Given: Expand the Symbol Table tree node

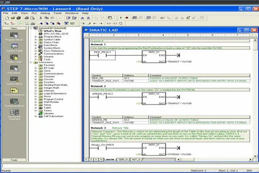Looking at the screenshot, I should tap(35, 39).
